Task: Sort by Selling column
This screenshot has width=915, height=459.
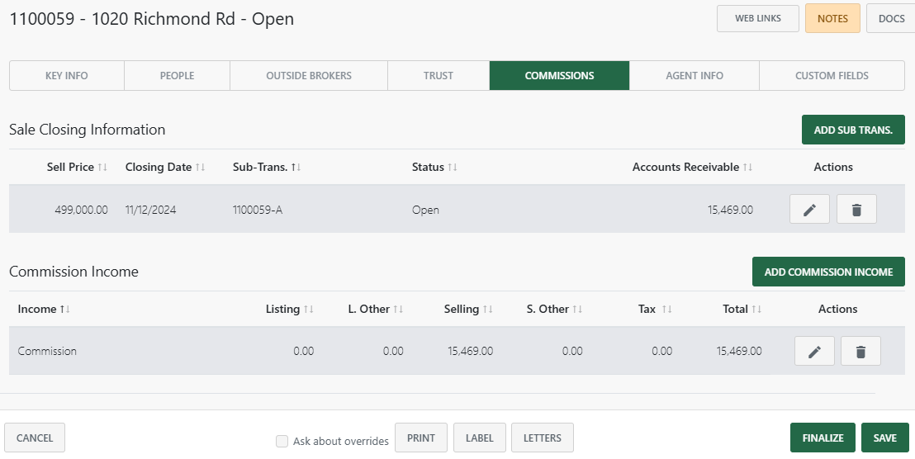Action: coord(468,309)
